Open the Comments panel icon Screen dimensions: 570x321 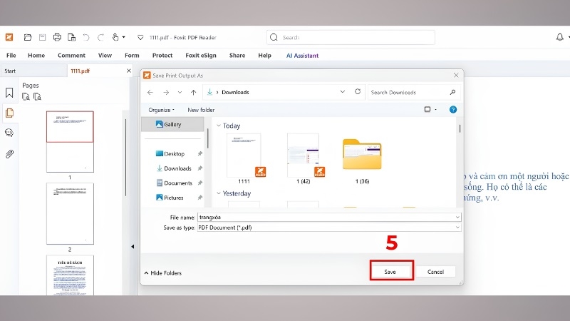tap(9, 133)
